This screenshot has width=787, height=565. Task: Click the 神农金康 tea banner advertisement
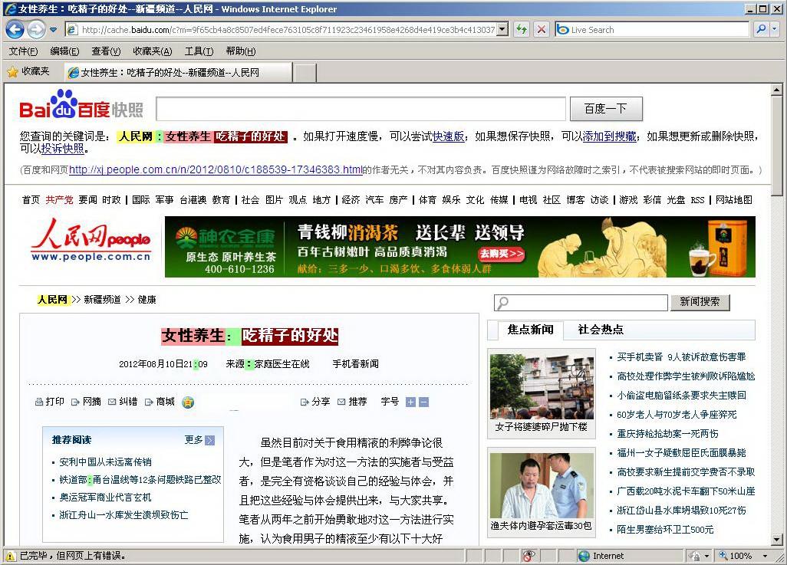pyautogui.click(x=459, y=247)
